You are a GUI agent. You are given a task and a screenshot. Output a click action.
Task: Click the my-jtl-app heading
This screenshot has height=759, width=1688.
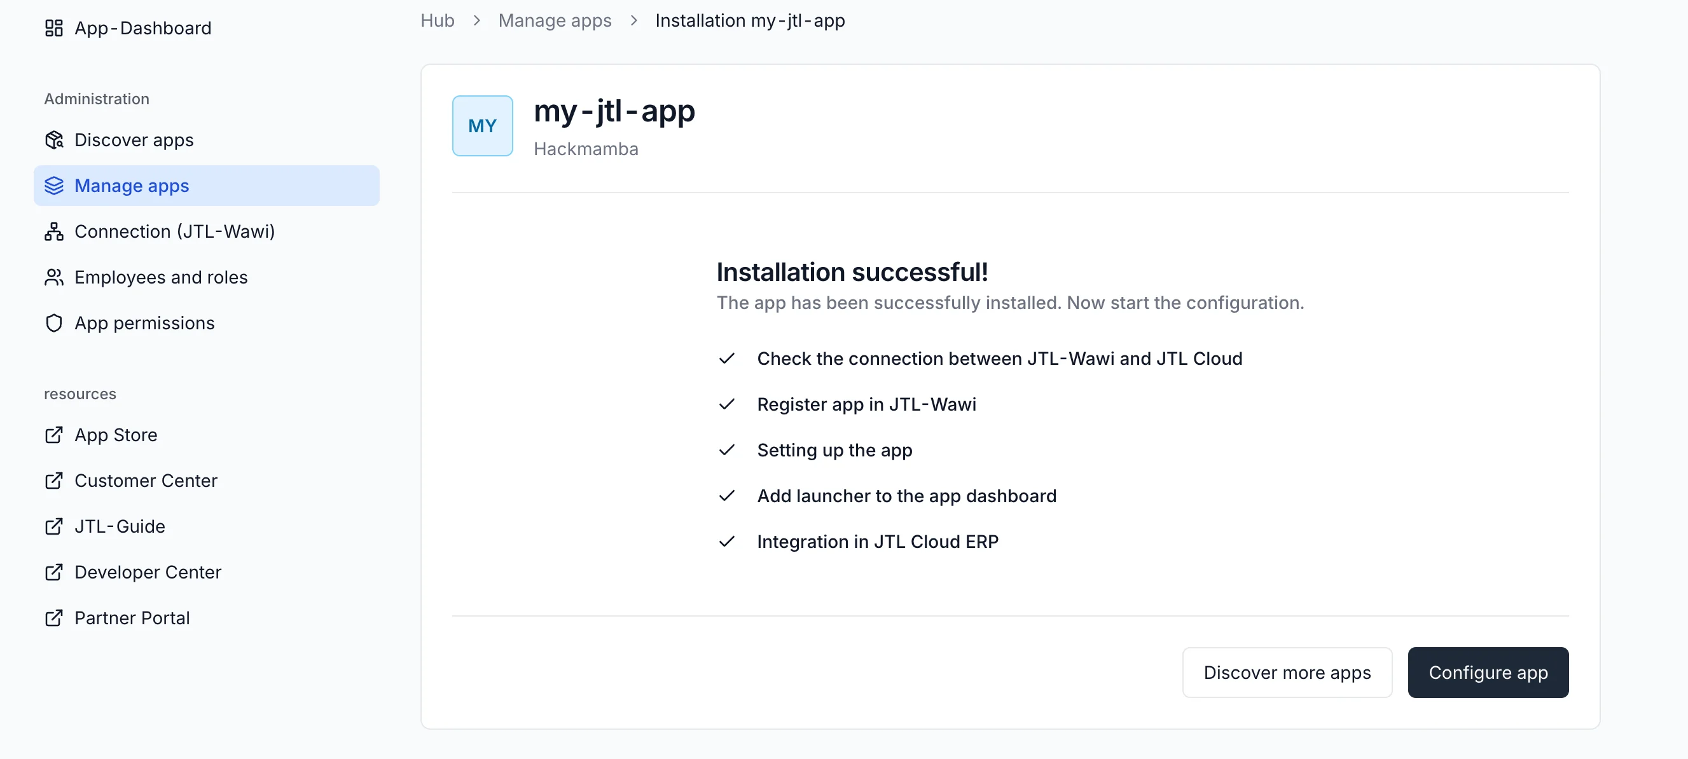pos(614,111)
